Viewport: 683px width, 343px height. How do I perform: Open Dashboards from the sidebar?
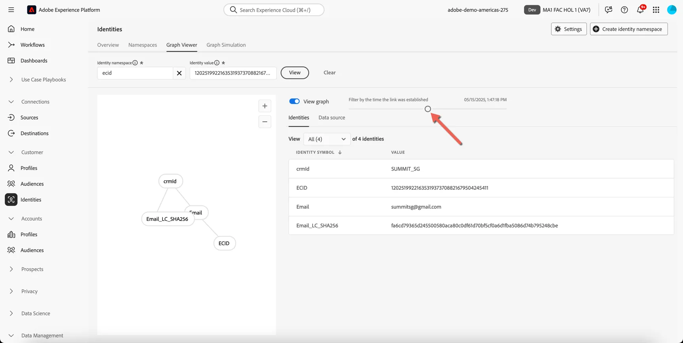coord(34,60)
